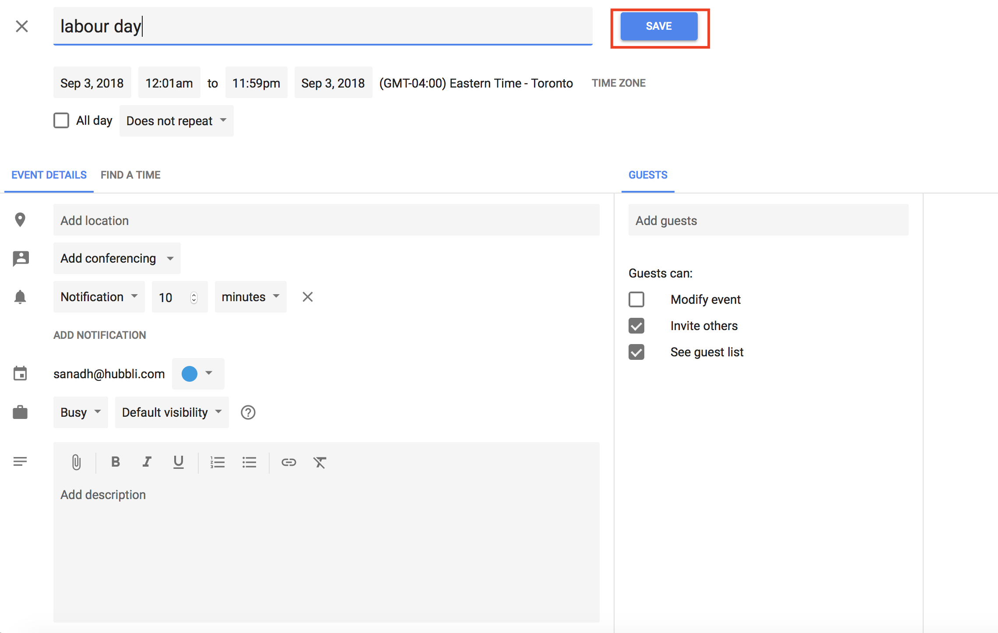The image size is (998, 633).
Task: Save the labour day event
Action: [658, 26]
